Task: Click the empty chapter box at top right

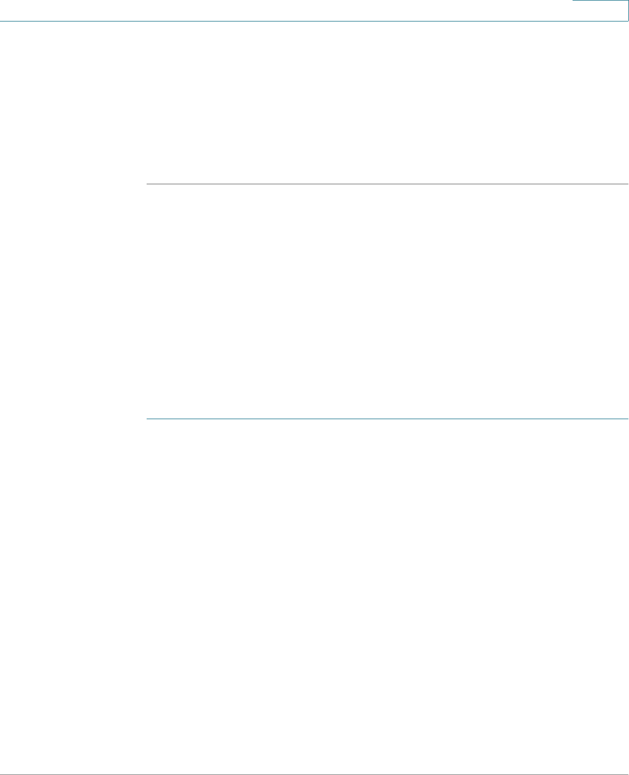Action: (x=600, y=10)
